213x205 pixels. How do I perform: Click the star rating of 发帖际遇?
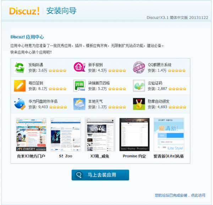58,71
